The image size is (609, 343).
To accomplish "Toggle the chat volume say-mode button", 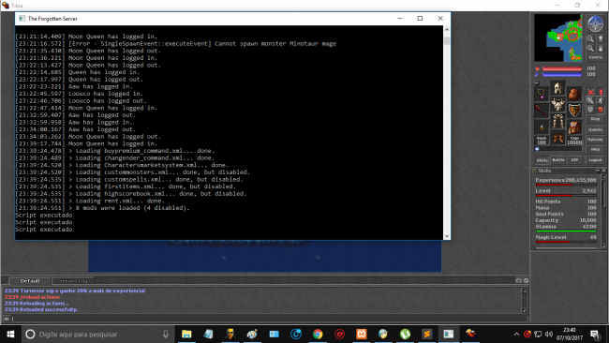I will (x=7, y=319).
